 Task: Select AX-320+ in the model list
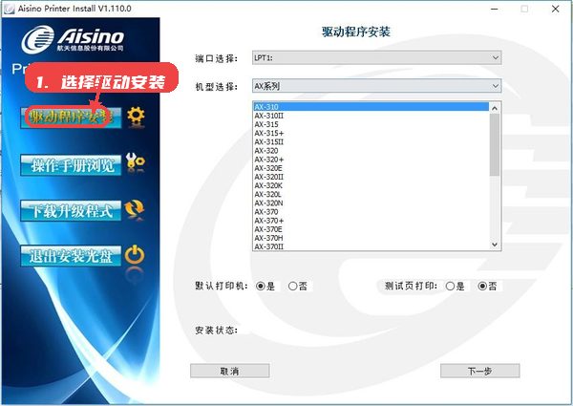tap(371, 160)
